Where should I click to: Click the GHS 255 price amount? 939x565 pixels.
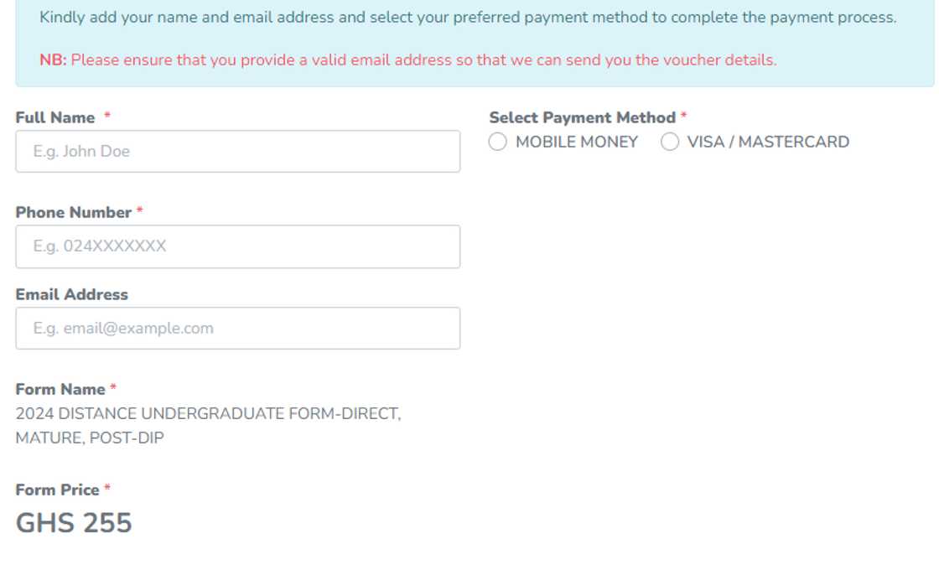pyautogui.click(x=74, y=523)
